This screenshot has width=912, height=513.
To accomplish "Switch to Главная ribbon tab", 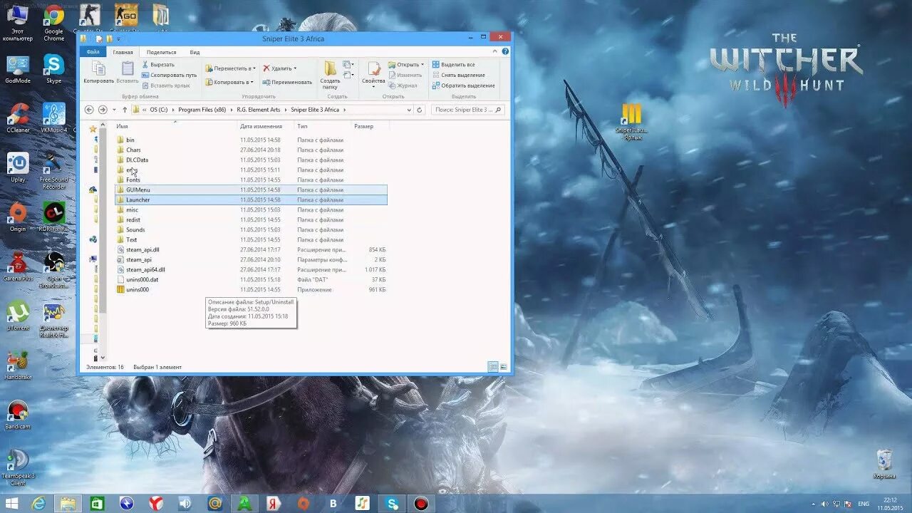I will [123, 52].
